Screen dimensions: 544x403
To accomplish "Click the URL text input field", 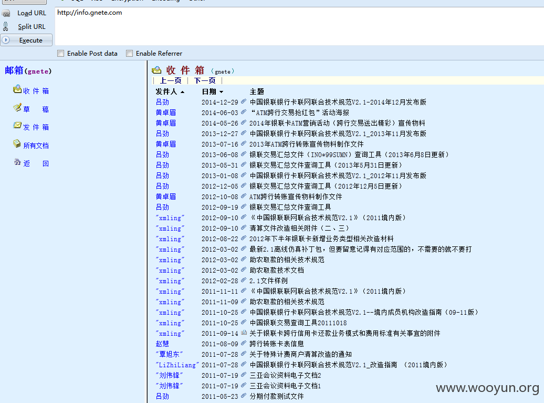I will click(299, 26).
